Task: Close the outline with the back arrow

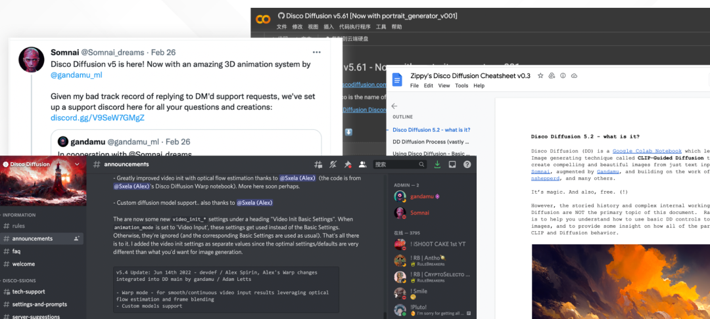Action: click(394, 106)
